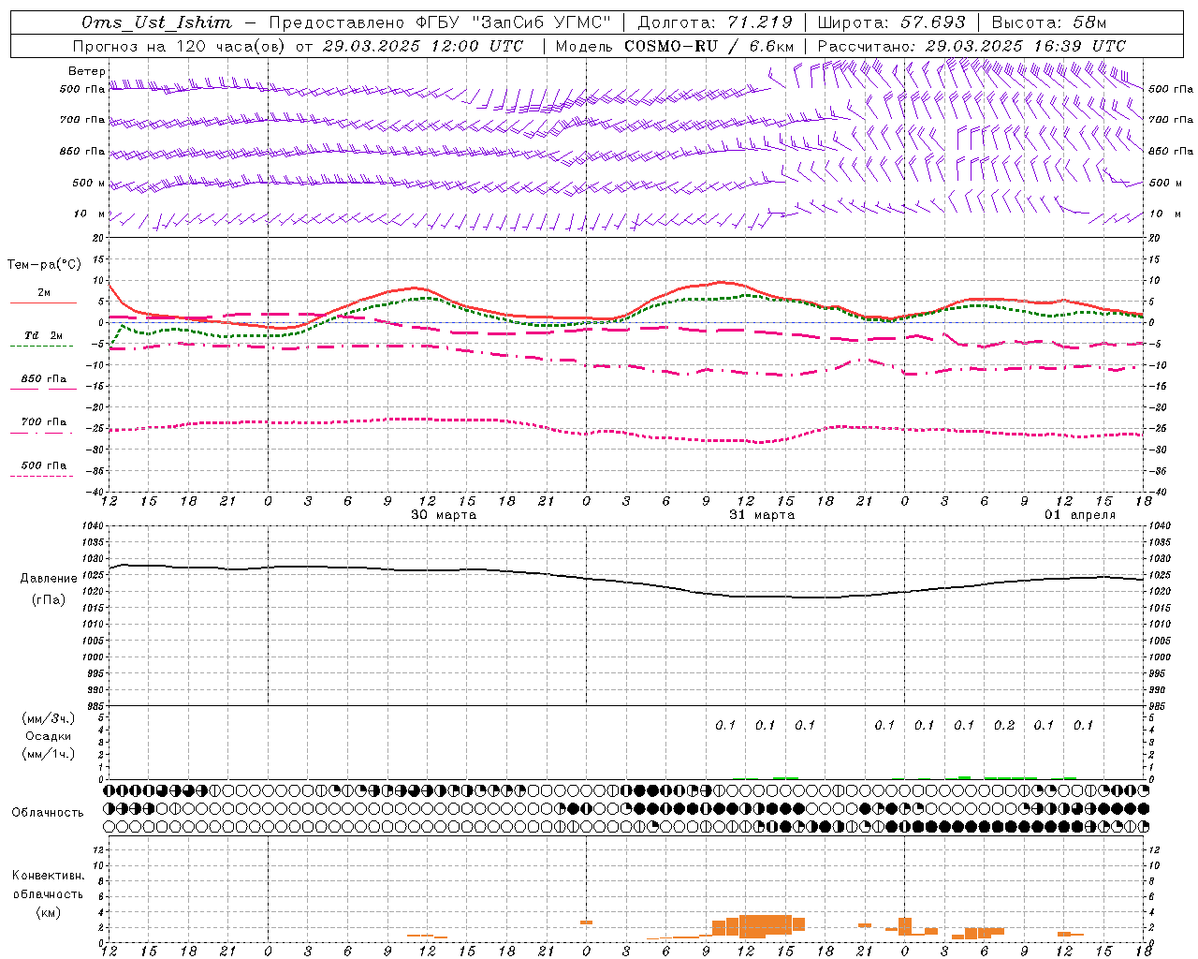Viewport: 1198px width, 959px height.
Task: Click the 30 марта date label
Action: (x=444, y=514)
